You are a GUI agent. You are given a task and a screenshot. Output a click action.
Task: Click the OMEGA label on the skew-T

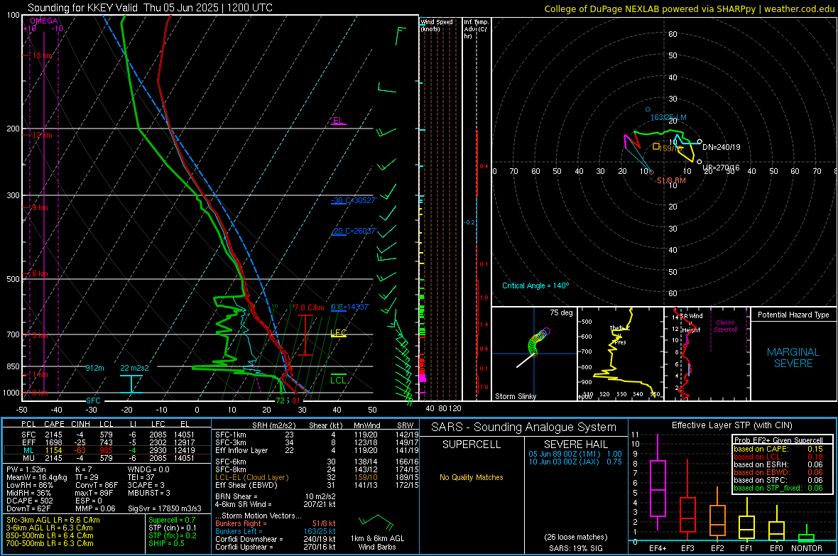pos(44,21)
